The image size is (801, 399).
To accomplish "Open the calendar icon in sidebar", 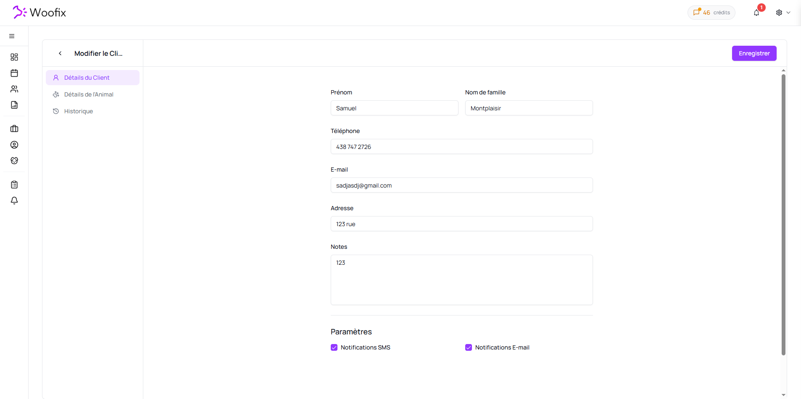I will pyautogui.click(x=14, y=73).
